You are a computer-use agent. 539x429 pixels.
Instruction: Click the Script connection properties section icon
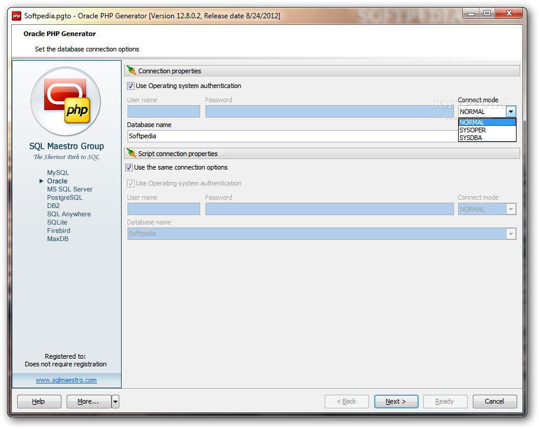pos(131,152)
